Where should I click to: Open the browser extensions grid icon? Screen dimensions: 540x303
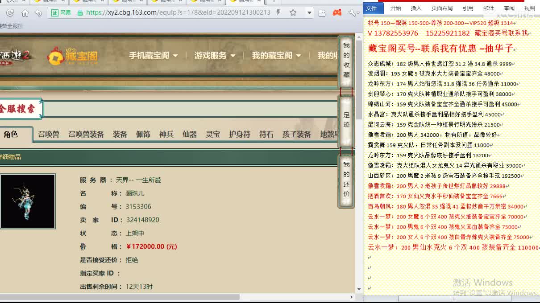click(322, 13)
